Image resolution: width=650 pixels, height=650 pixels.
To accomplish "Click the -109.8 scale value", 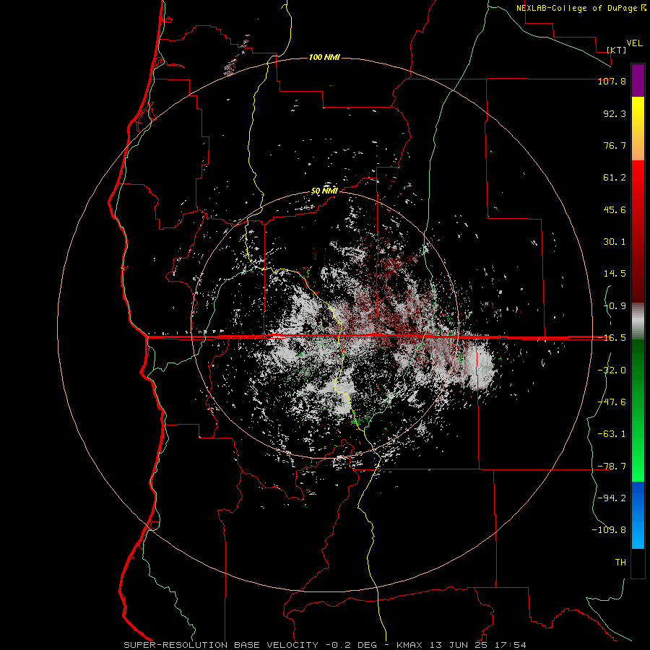I will click(x=609, y=530).
